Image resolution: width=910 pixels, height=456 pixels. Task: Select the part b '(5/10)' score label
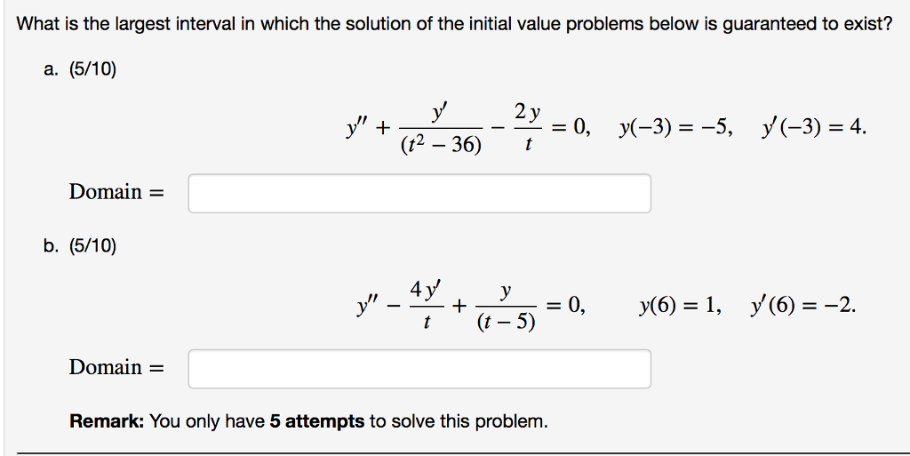[92, 246]
